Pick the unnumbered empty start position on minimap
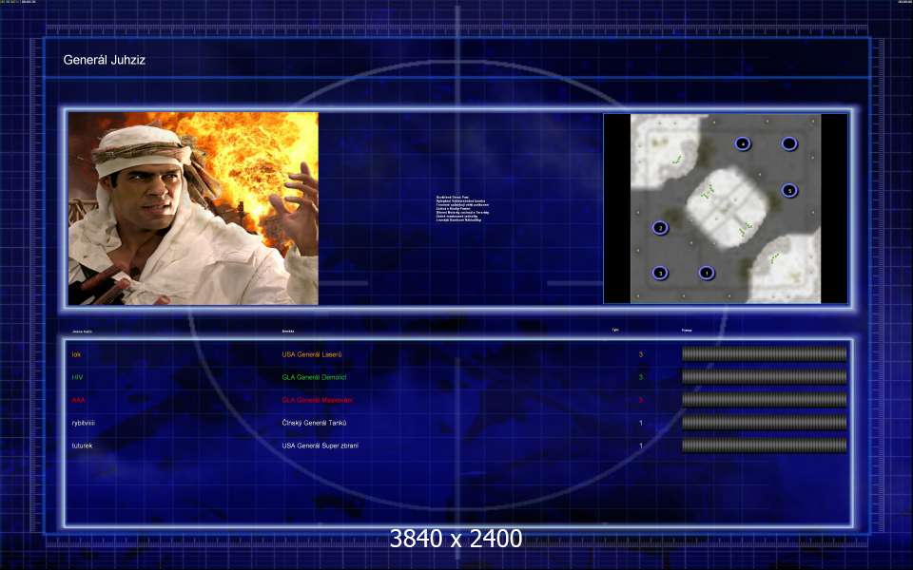Image resolution: width=913 pixels, height=570 pixels. [789, 143]
